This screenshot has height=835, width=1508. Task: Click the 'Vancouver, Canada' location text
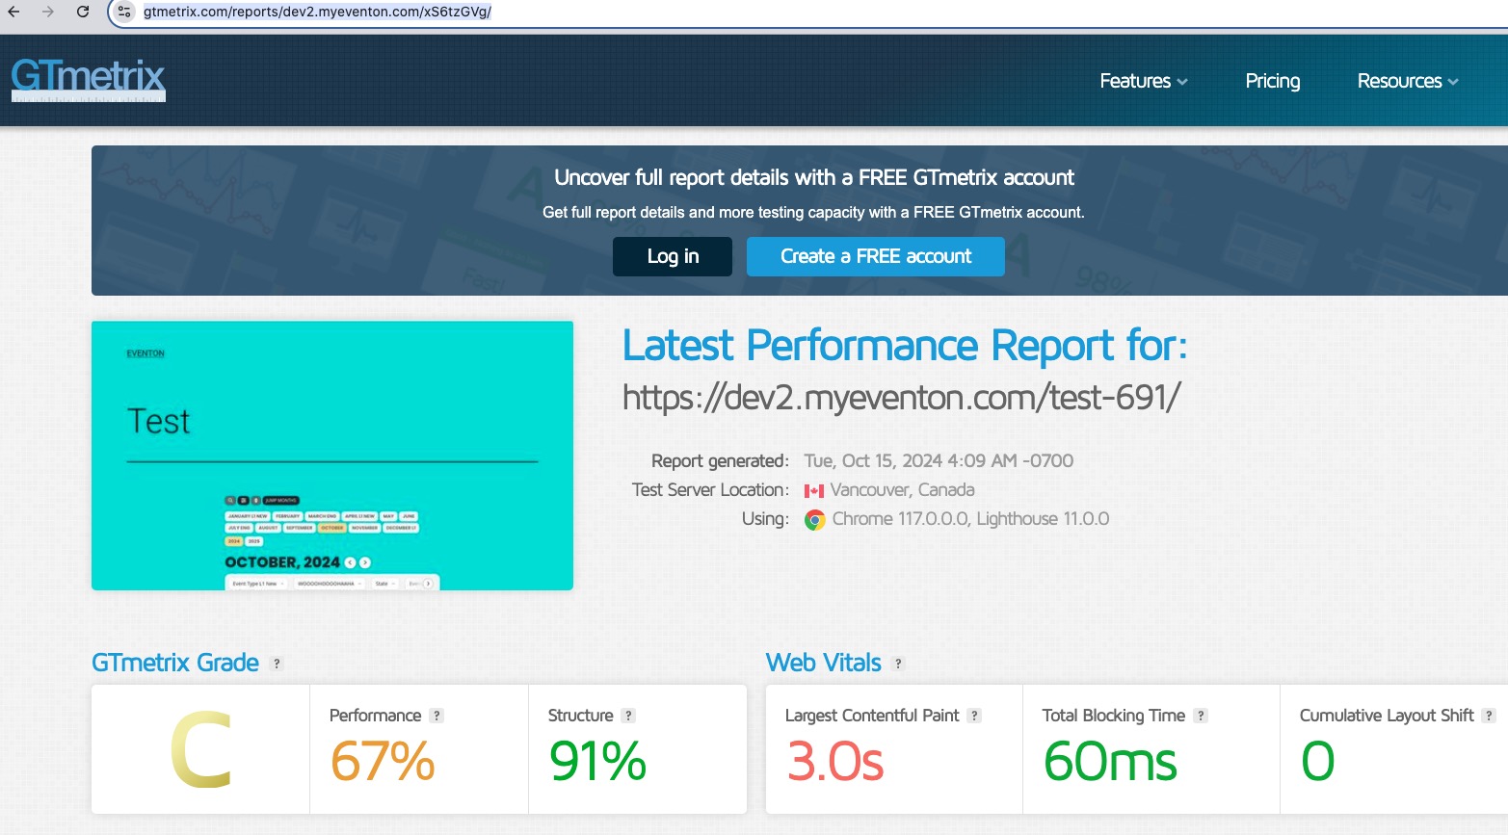(x=902, y=489)
